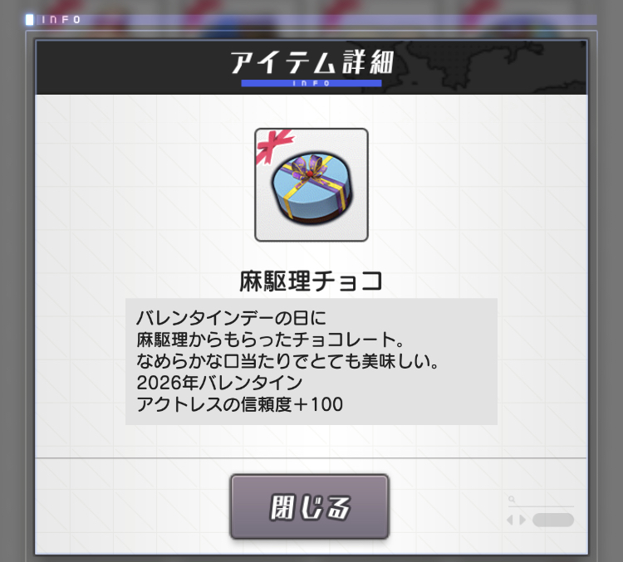Click the gray pill-shaped bar beside the arrows
The width and height of the screenshot is (623, 562).
(x=553, y=520)
